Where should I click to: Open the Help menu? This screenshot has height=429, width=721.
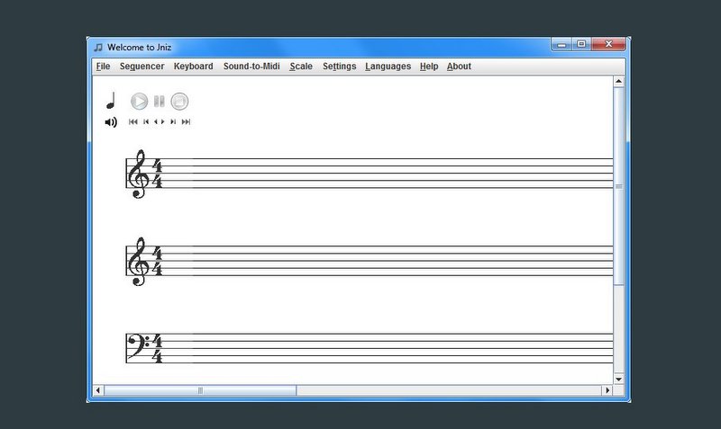click(x=429, y=66)
